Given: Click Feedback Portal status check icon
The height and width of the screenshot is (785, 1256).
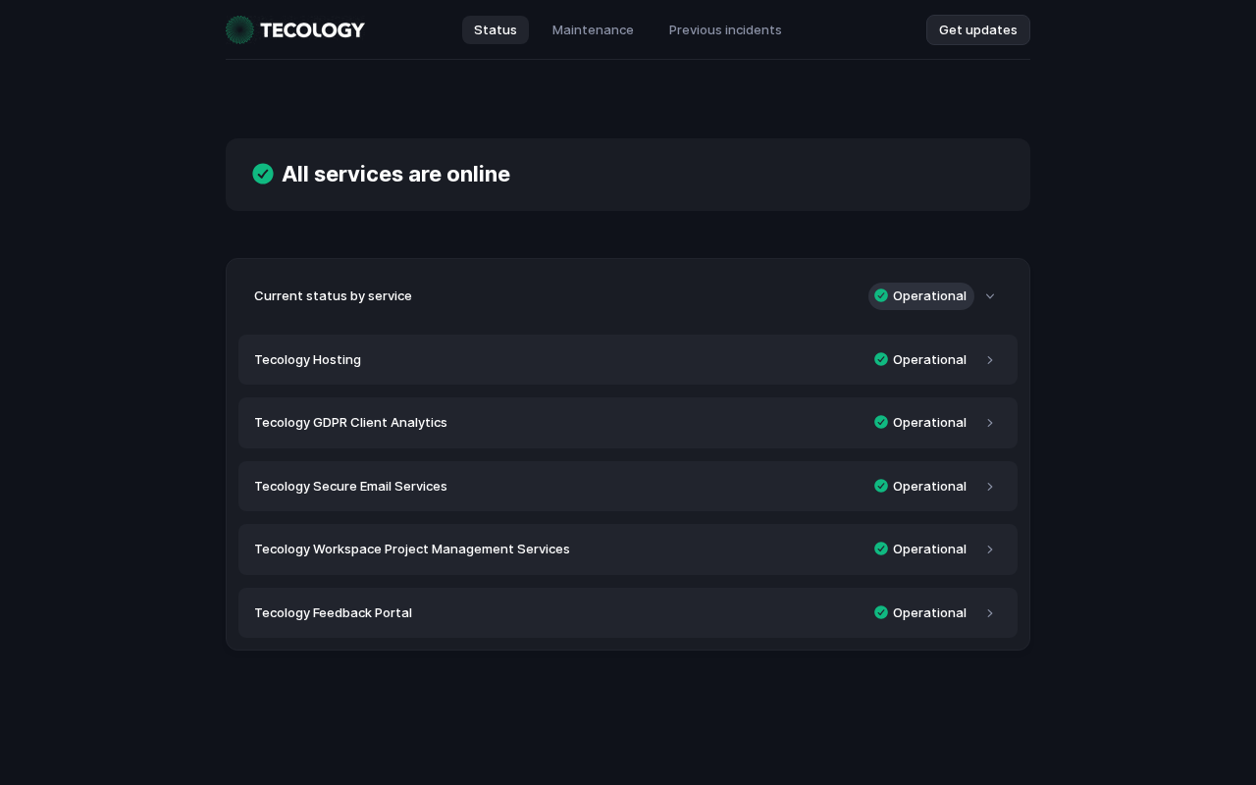Looking at the screenshot, I should click(x=881, y=612).
